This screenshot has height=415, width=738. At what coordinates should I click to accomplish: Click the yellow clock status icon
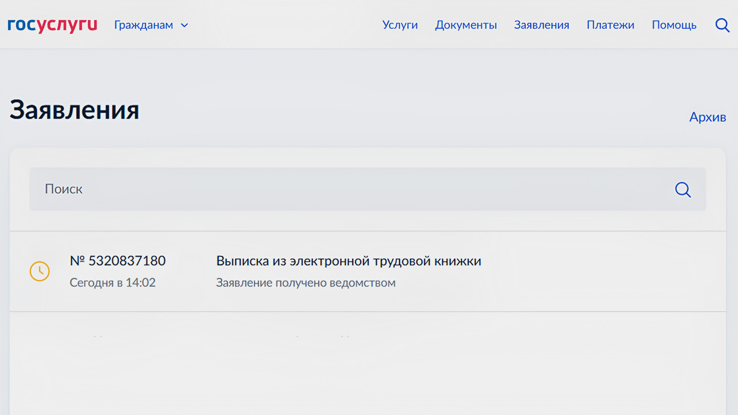(40, 271)
